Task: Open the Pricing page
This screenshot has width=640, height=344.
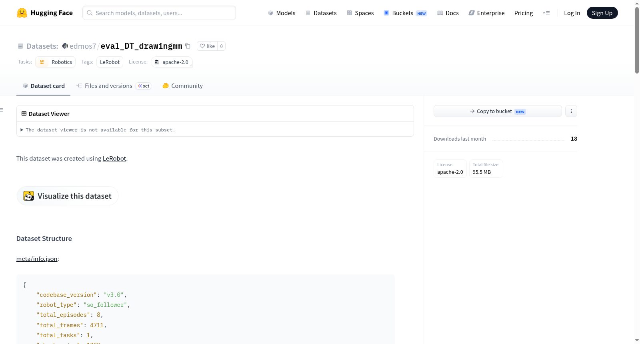Action: (x=524, y=13)
